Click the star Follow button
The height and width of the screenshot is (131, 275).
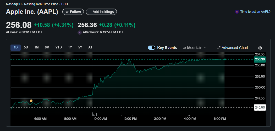coord(73,12)
